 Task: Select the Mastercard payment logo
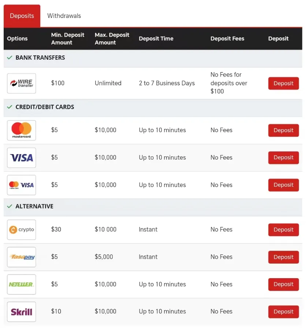tap(21, 130)
